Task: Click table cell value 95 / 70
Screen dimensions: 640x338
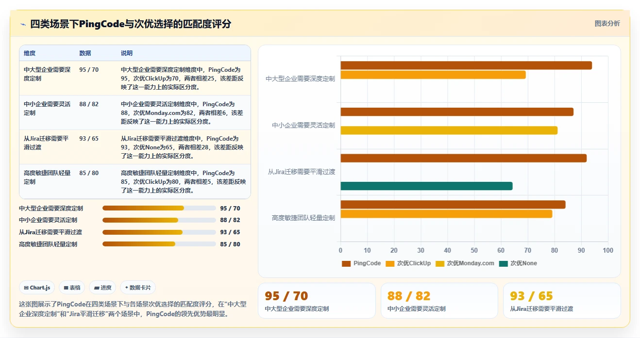Action: click(x=89, y=70)
